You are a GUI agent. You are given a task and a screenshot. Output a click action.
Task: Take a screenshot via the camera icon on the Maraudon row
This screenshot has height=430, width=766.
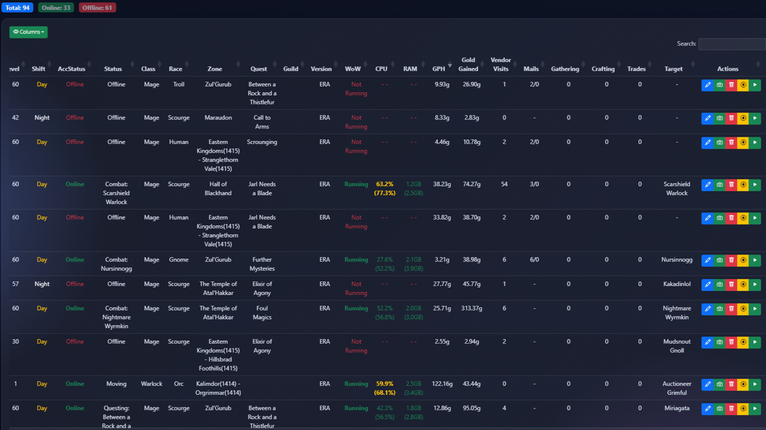(719, 118)
